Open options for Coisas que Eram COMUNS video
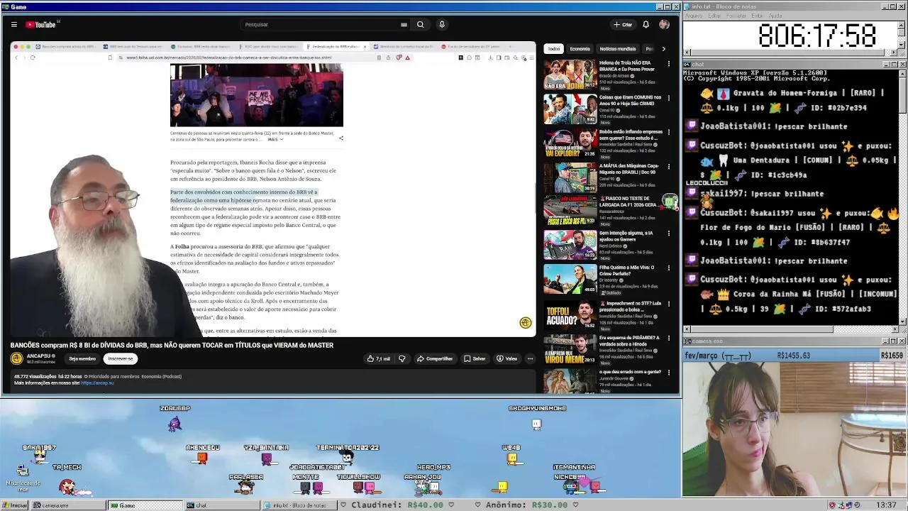This screenshot has width=908, height=511. click(x=668, y=98)
